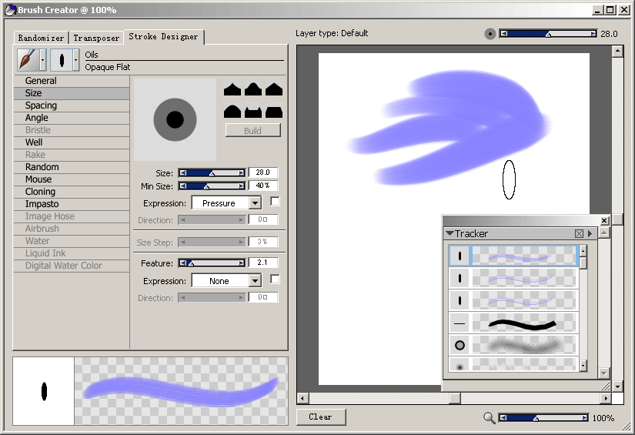Click the brush dab preview thumbnail
635x435 pixels.
(x=44, y=391)
